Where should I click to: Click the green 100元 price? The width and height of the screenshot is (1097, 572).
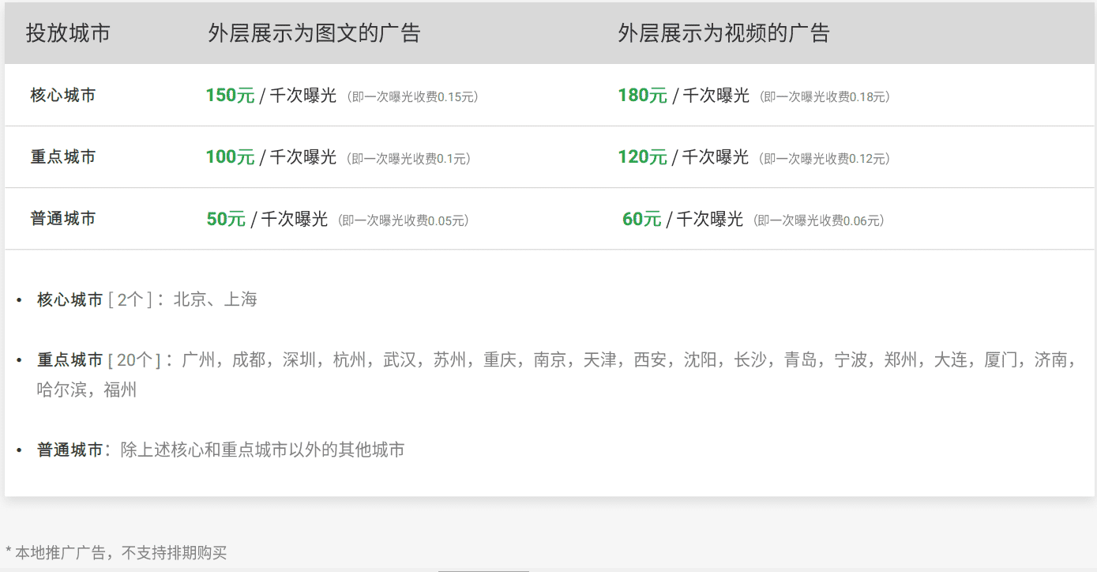(x=230, y=157)
